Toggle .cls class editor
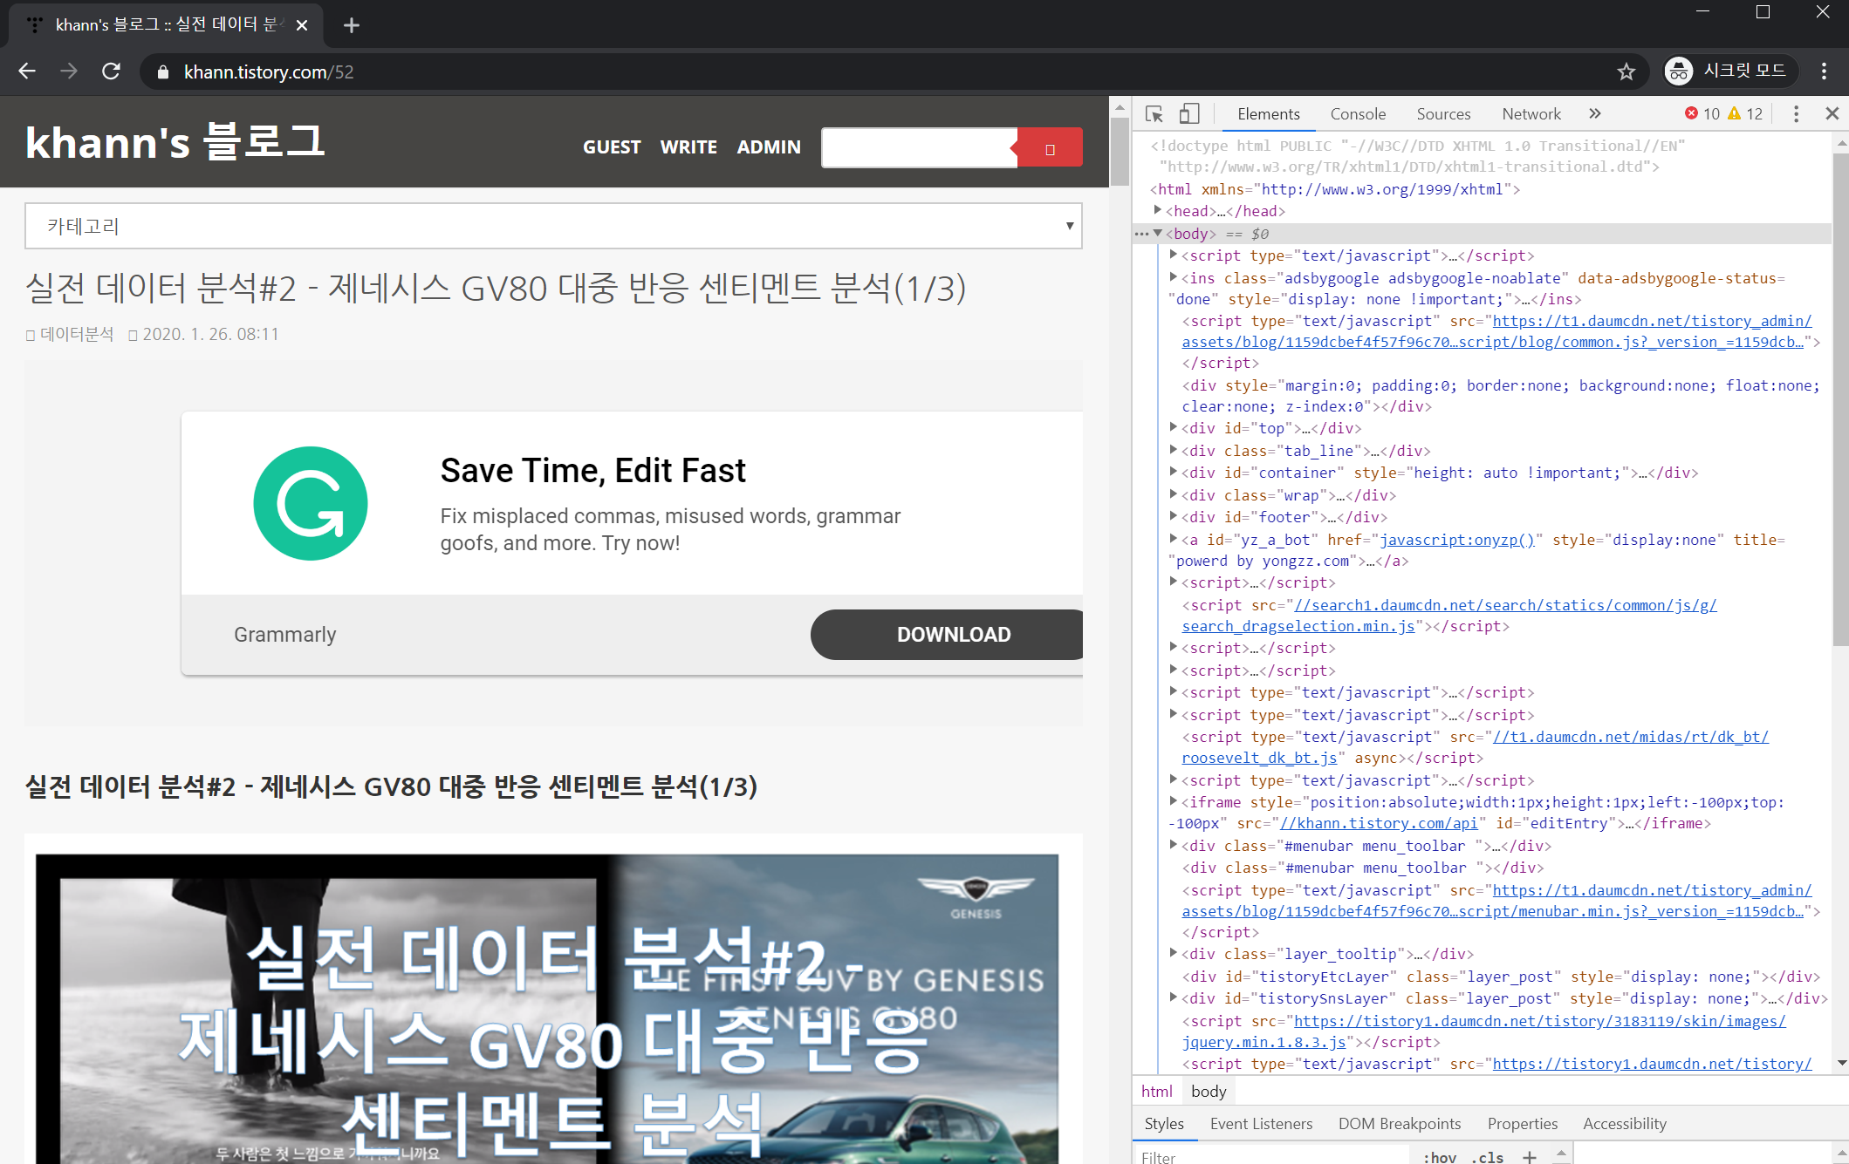 point(1488,1157)
